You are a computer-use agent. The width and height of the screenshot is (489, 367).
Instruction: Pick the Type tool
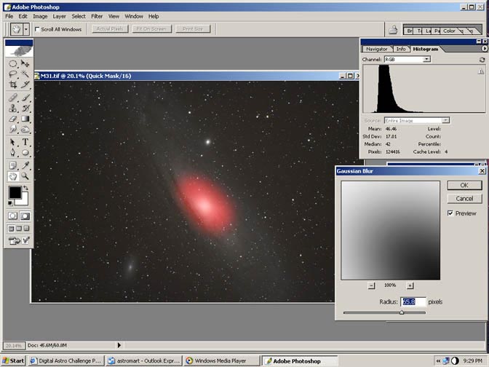pos(25,142)
